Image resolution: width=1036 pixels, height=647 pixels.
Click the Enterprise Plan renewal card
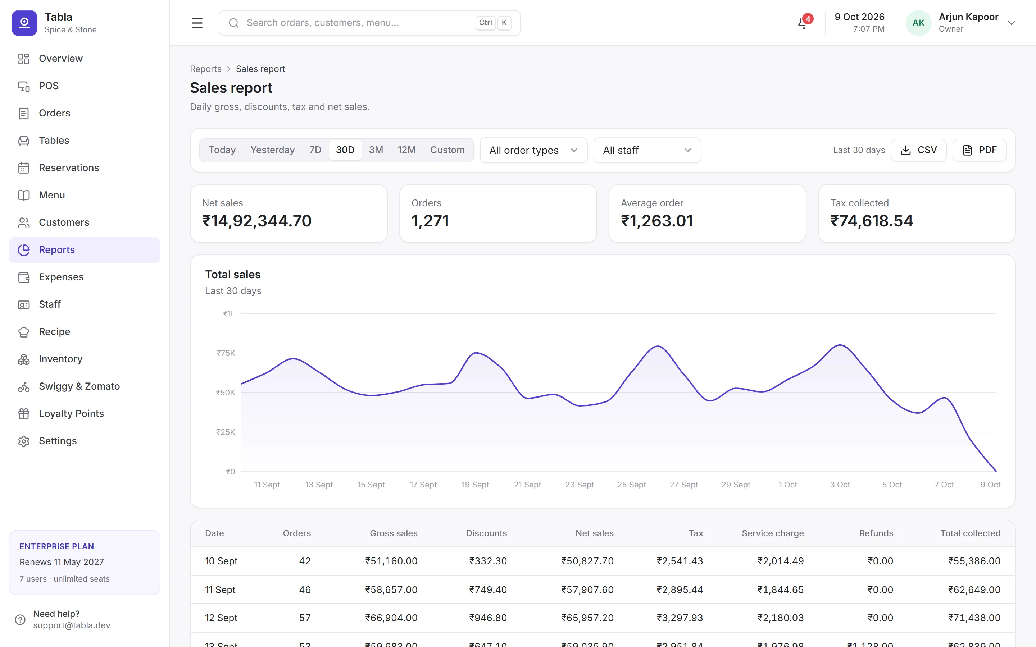(84, 562)
